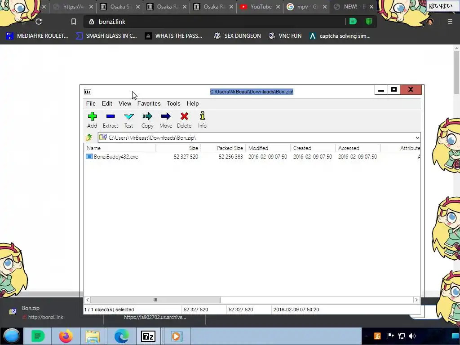Click the green chat extension icon in the address bar
The image size is (460, 345).
click(x=353, y=22)
